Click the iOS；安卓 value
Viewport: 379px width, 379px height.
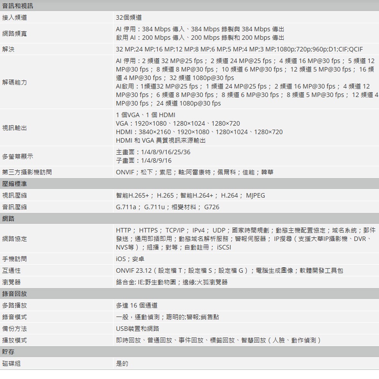[130, 259]
